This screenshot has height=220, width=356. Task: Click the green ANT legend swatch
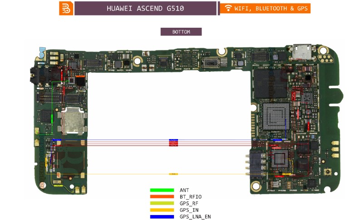click(162, 190)
